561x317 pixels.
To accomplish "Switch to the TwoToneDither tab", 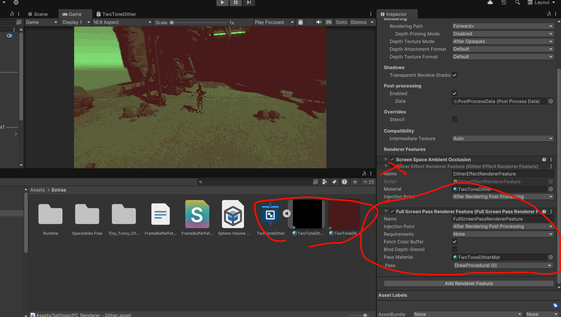I will [x=116, y=14].
